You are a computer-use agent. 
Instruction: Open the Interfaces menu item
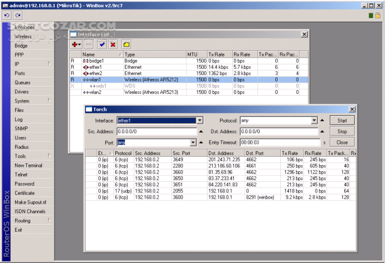pos(32,27)
